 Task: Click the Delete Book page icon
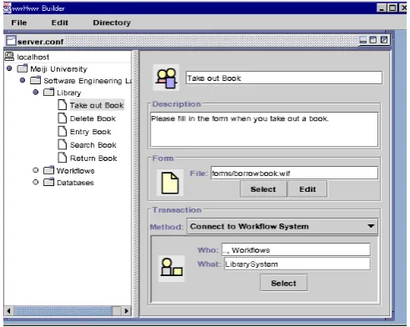click(x=63, y=118)
